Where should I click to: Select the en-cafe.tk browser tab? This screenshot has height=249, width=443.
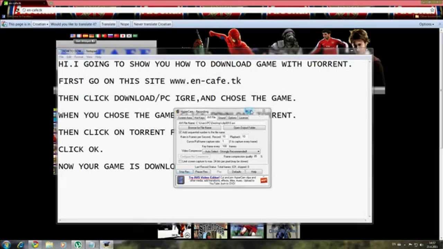(24, 3)
